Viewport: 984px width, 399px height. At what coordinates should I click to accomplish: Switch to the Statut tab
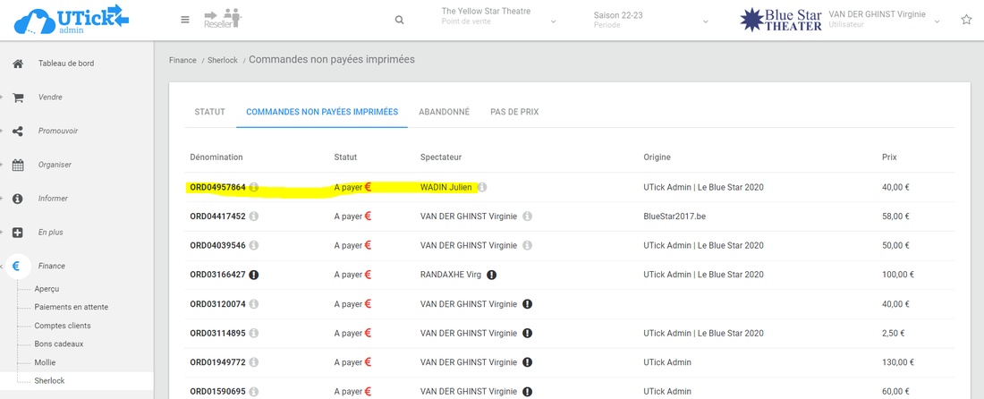[209, 112]
